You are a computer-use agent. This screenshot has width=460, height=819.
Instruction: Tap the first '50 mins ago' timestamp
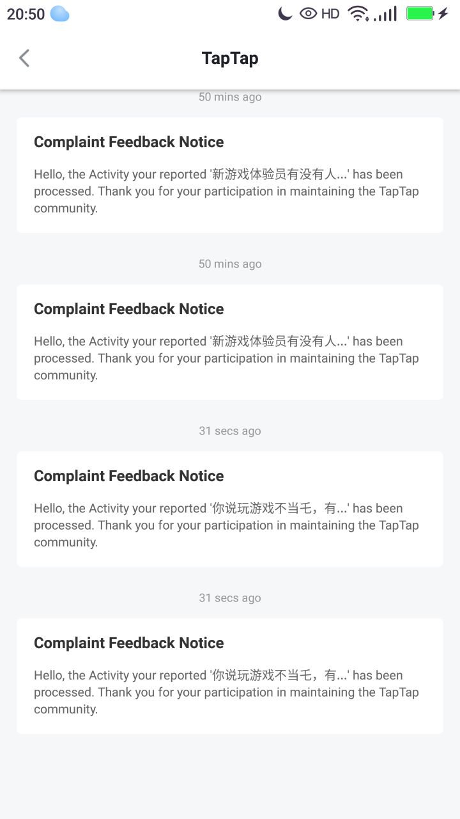230,97
